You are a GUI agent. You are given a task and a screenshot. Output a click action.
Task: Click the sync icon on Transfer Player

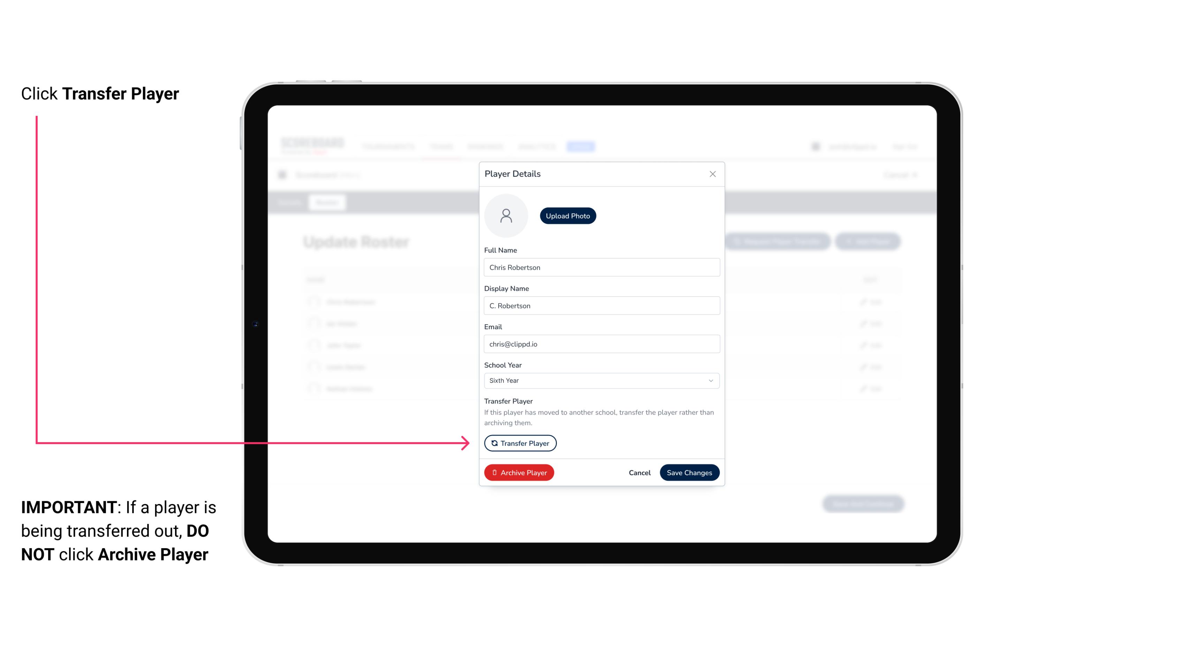pos(494,443)
